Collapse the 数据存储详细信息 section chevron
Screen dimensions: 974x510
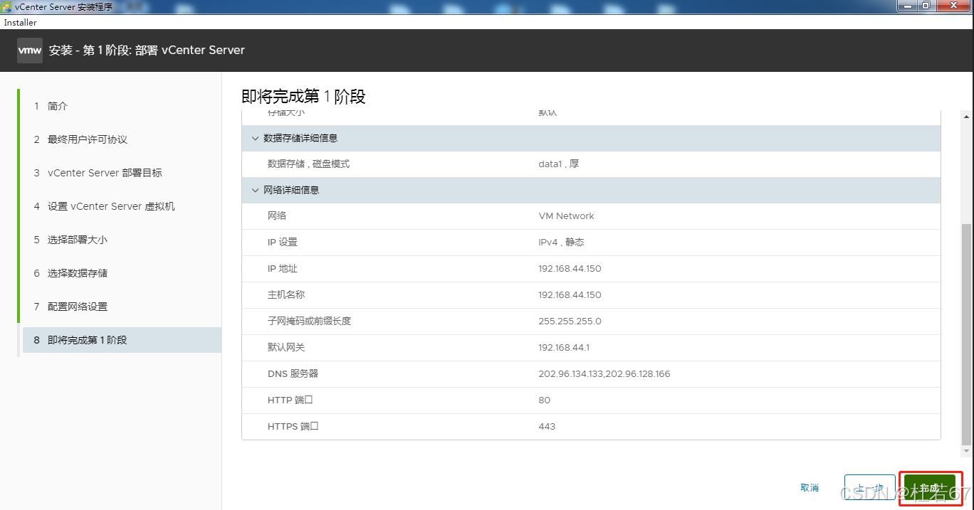pos(255,138)
